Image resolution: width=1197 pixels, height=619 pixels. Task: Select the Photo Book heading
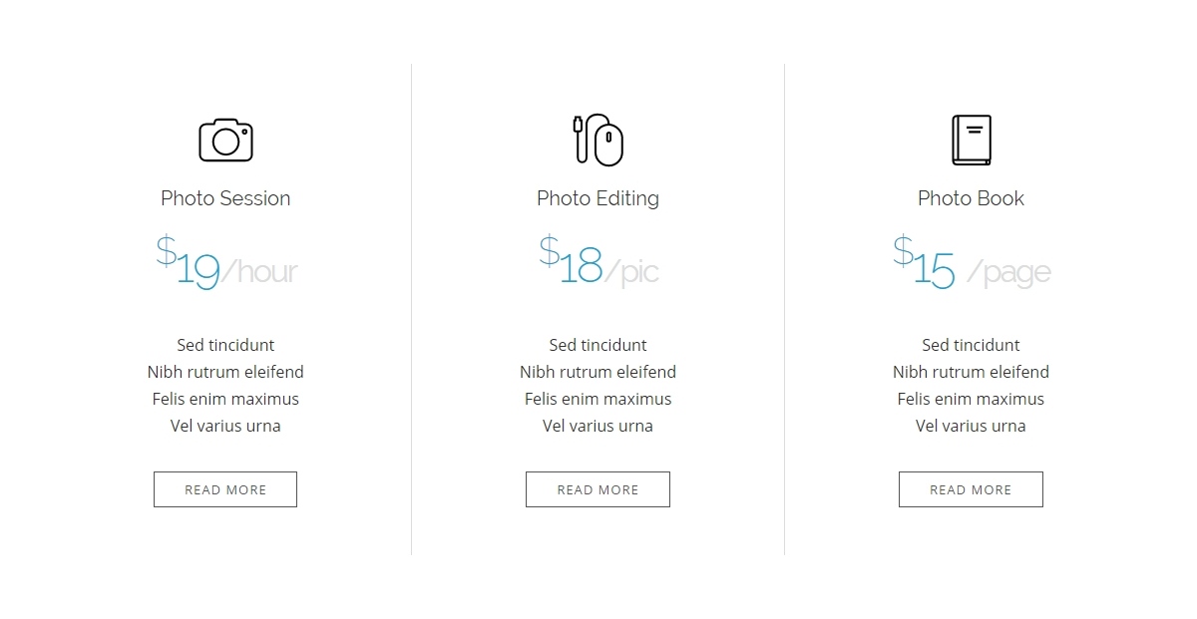(971, 198)
